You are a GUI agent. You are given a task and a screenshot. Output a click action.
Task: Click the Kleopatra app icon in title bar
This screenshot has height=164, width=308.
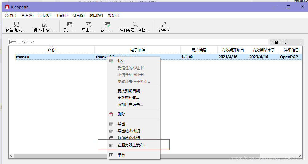coord(7,7)
